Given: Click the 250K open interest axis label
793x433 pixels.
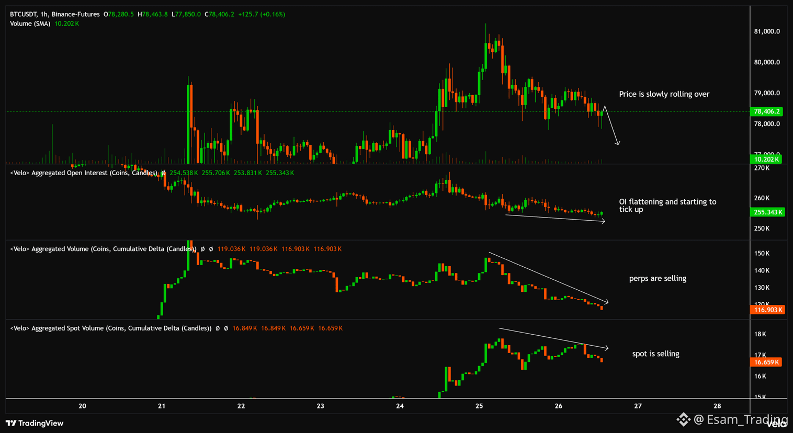Looking at the screenshot, I should tap(762, 229).
